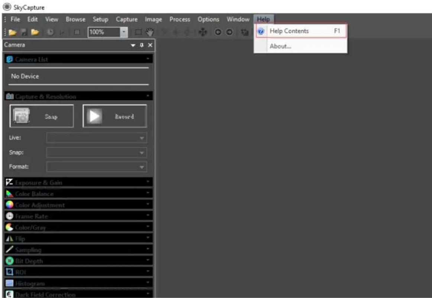This screenshot has width=432, height=298.
Task: Choose About... from Help menu
Action: click(301, 46)
